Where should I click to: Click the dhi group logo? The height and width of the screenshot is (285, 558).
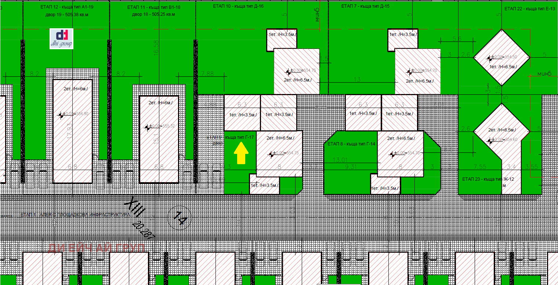(61, 39)
